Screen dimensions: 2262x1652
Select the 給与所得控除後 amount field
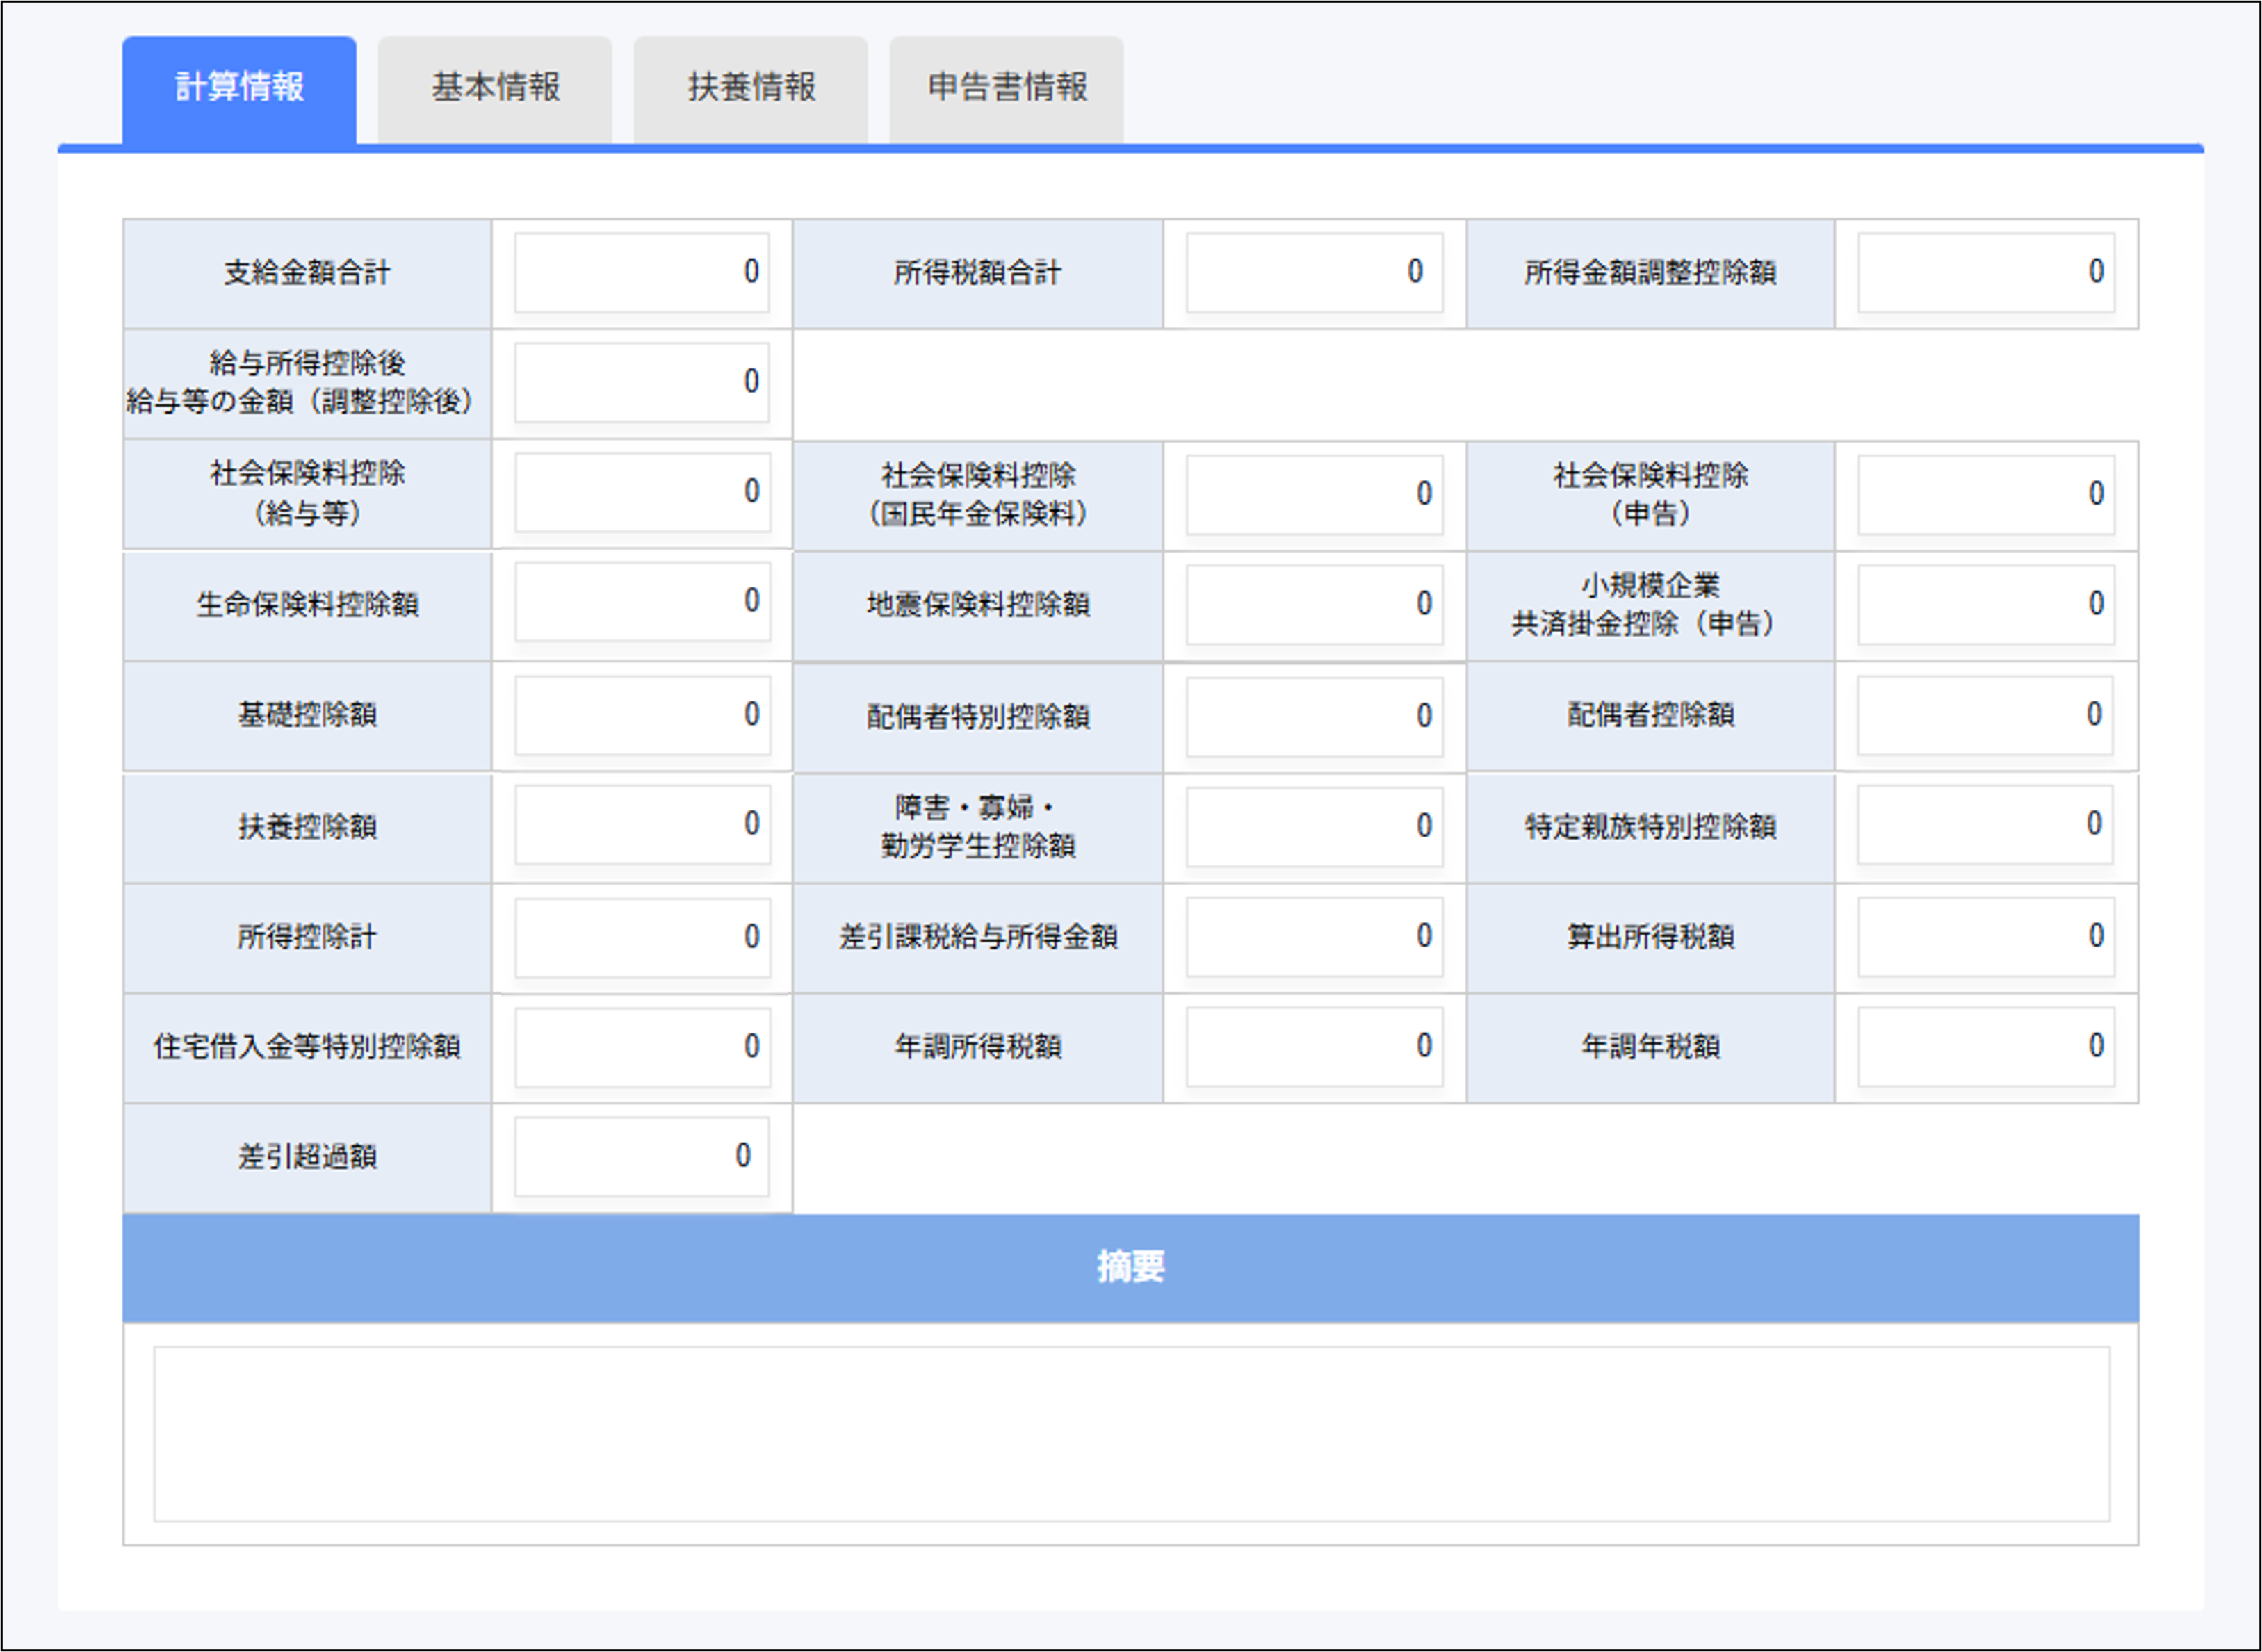(x=641, y=382)
